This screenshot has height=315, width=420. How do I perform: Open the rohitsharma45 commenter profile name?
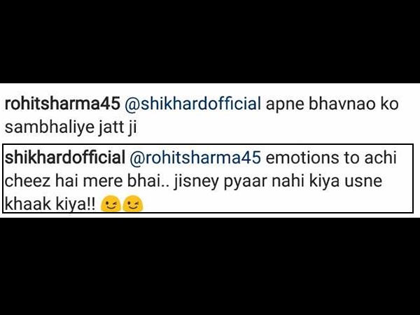(x=62, y=104)
